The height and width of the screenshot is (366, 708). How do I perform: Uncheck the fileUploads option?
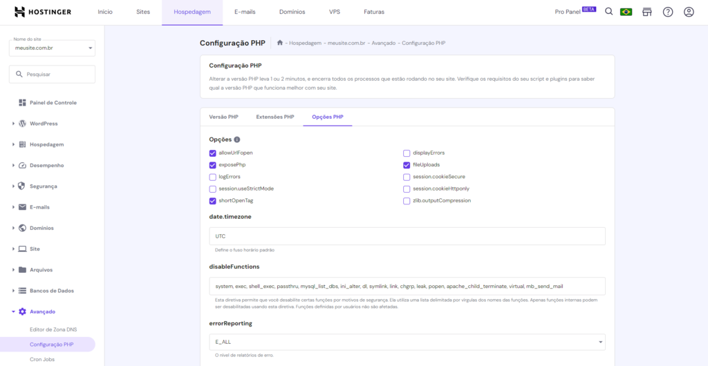click(407, 165)
